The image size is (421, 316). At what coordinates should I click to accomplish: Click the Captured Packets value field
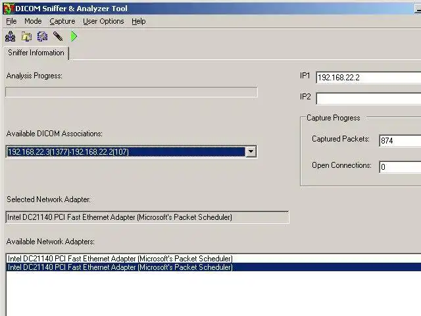click(400, 140)
